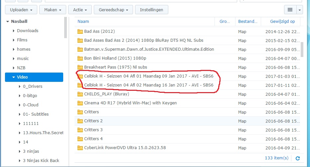This screenshot has width=310, height=167.
Task: Open the Gereedschap menu
Action: point(113,10)
